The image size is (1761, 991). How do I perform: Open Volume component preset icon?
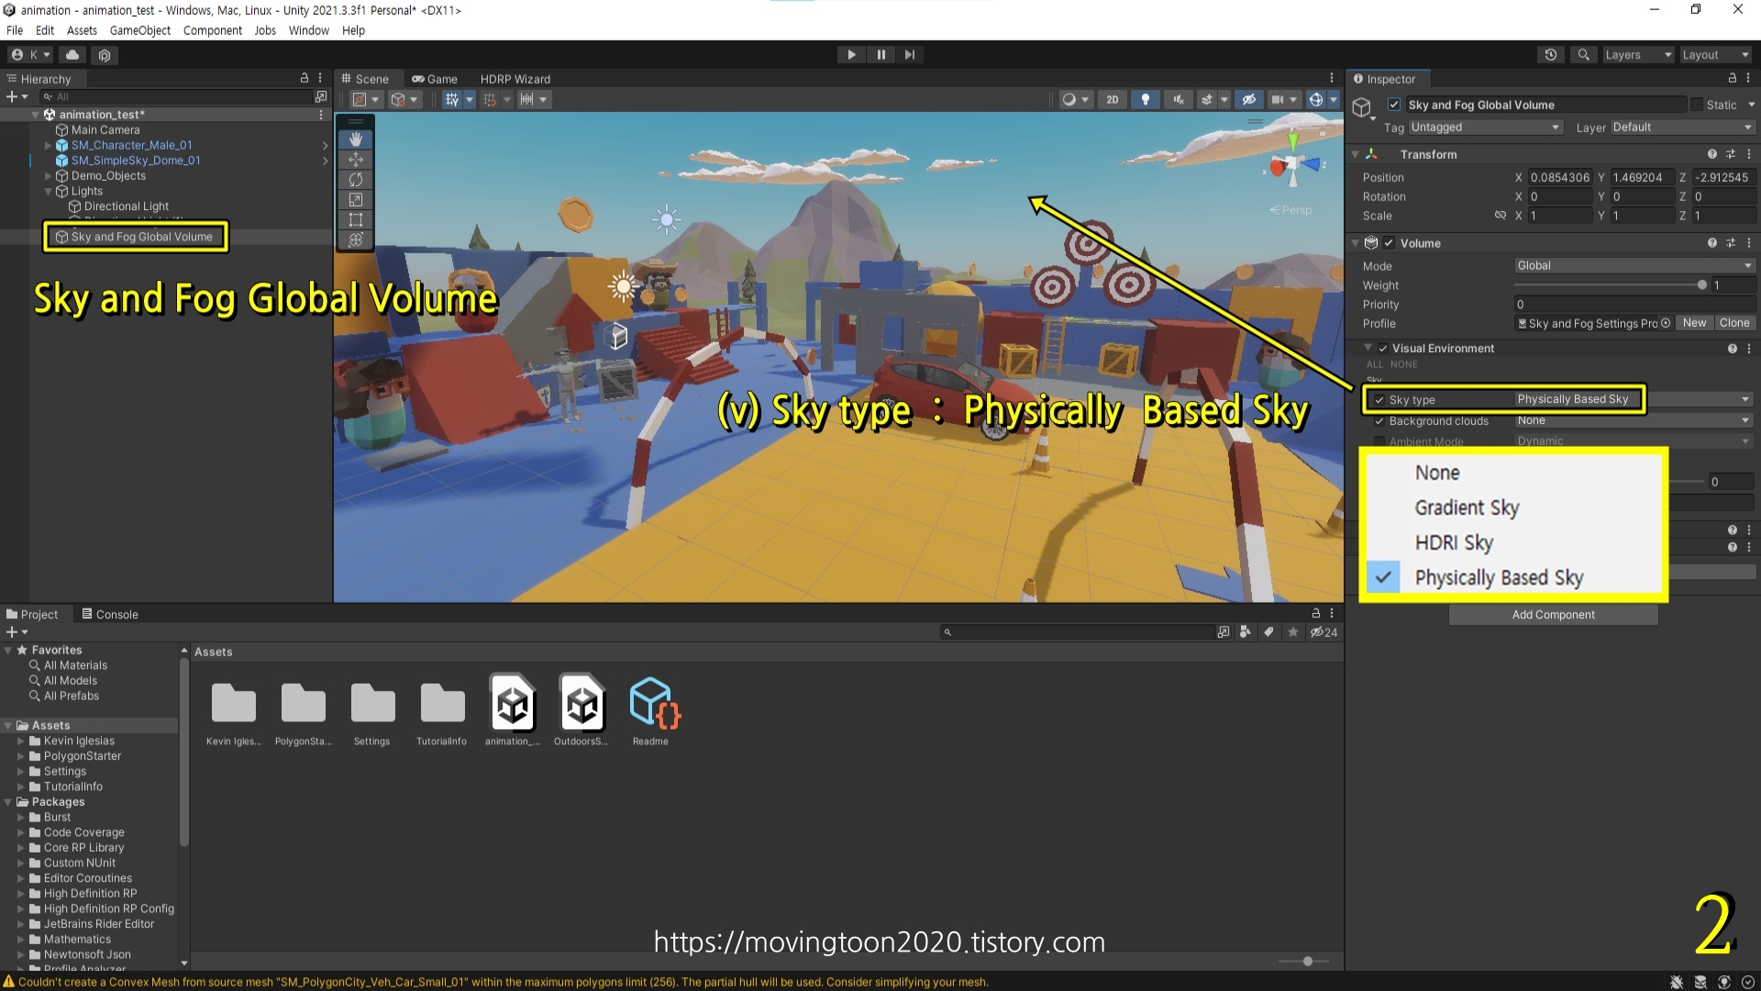click(1731, 243)
